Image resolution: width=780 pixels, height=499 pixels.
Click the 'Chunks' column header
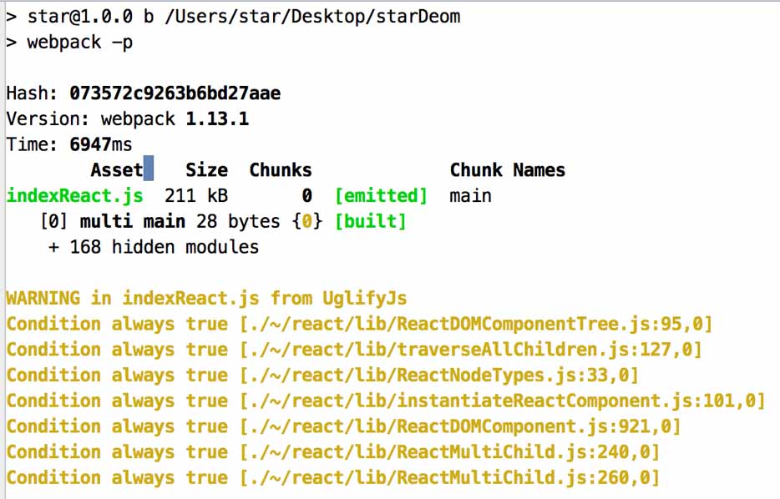click(x=281, y=170)
